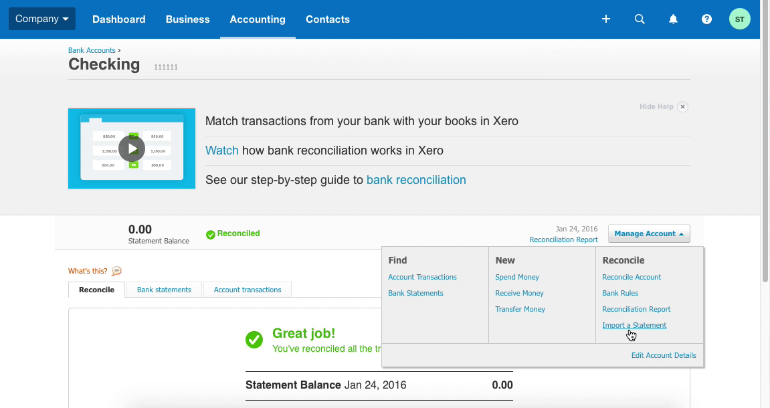The height and width of the screenshot is (408, 770).
Task: Click Import a Statement
Action: coord(634,325)
